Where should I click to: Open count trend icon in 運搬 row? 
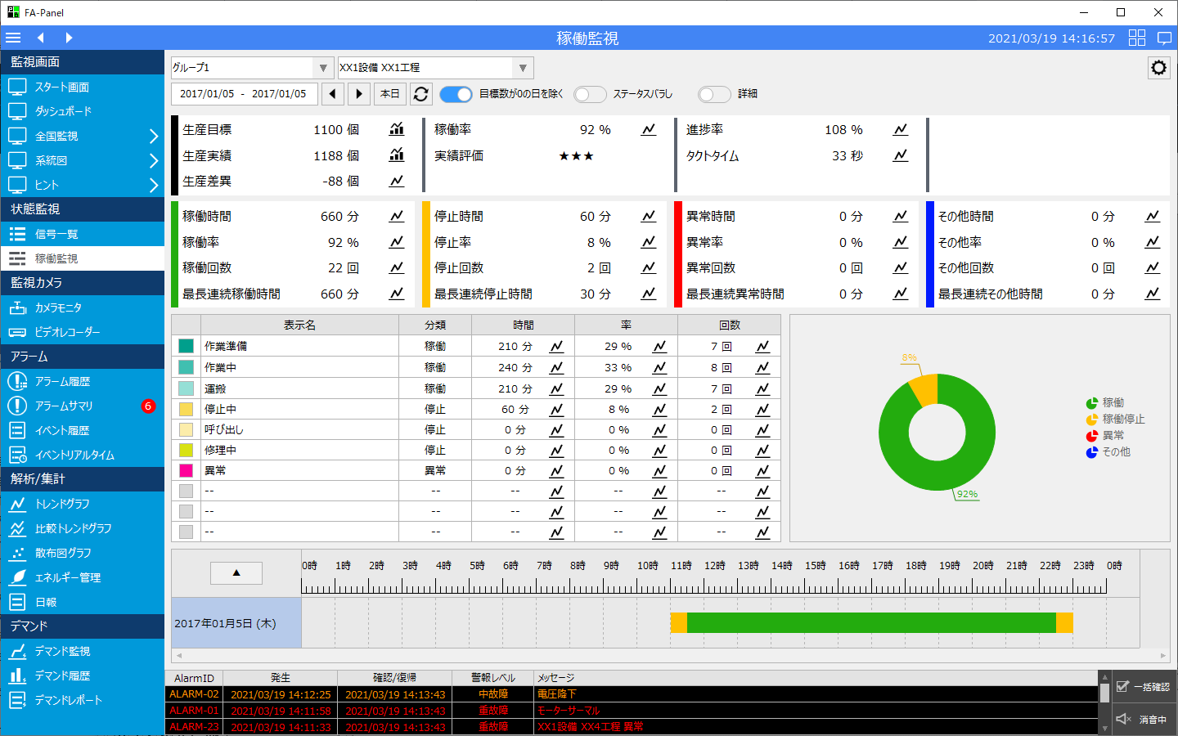click(x=762, y=388)
